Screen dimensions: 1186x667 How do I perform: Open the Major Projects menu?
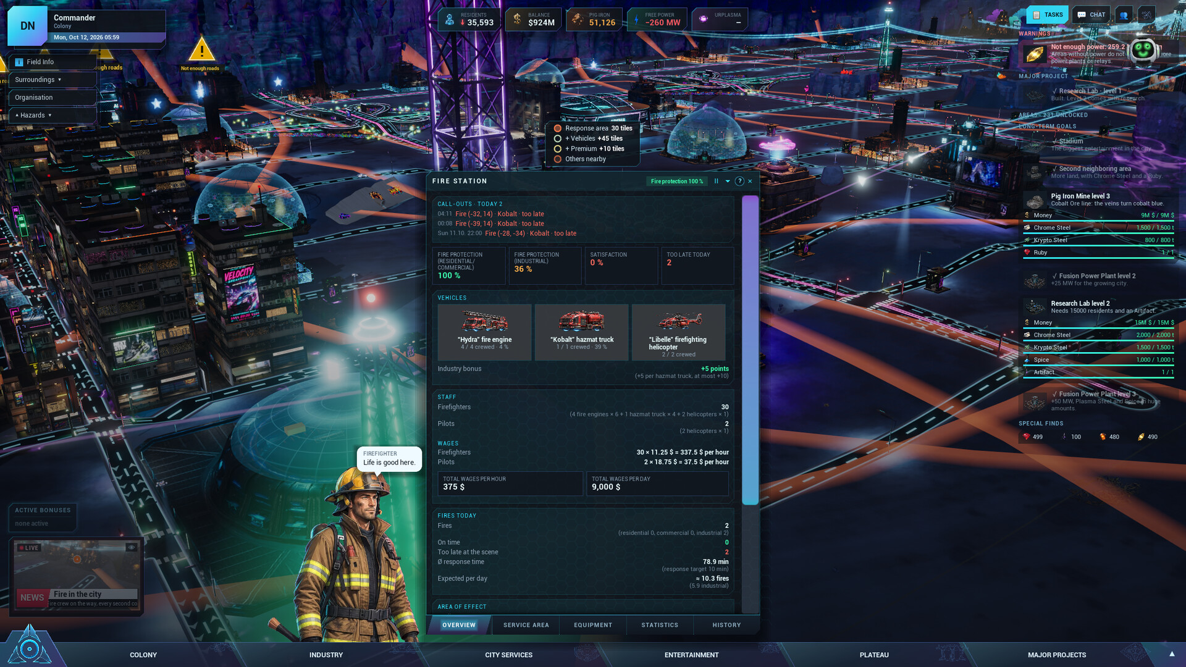pos(1057,655)
